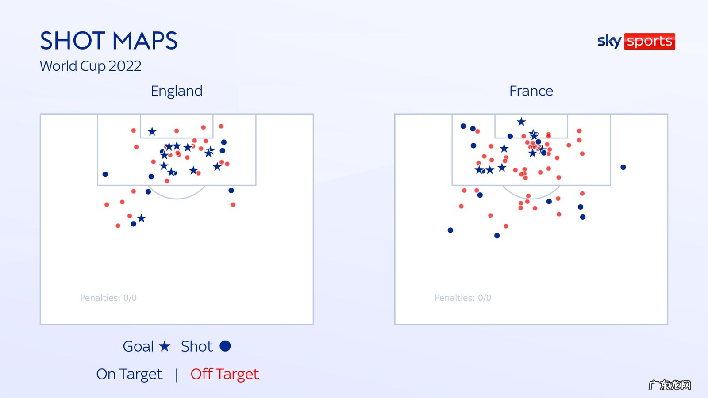The height and width of the screenshot is (398, 708).
Task: Click the sky sports logo
Action: [x=636, y=41]
